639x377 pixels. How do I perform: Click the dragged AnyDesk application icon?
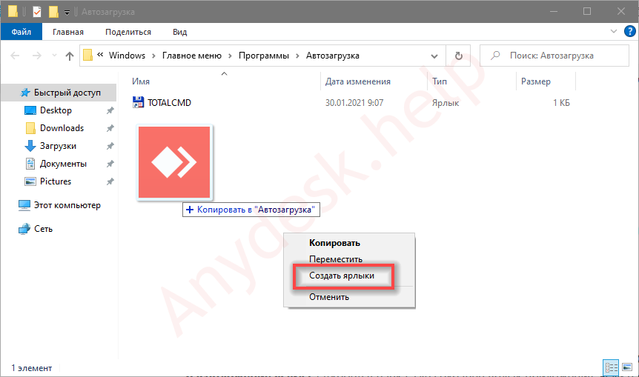point(175,161)
